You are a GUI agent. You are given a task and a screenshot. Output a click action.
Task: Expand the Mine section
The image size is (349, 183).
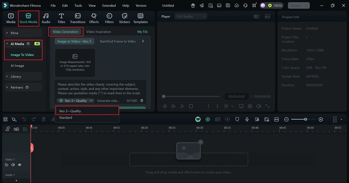[x=23, y=33]
